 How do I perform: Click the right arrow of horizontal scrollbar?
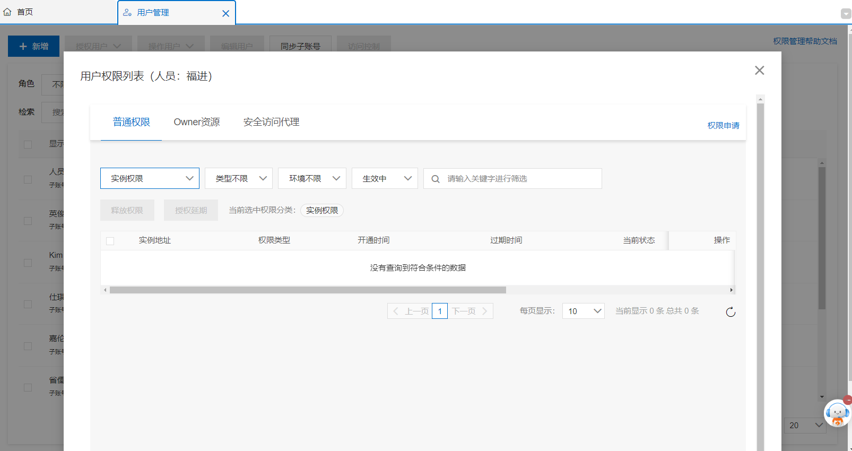(732, 290)
